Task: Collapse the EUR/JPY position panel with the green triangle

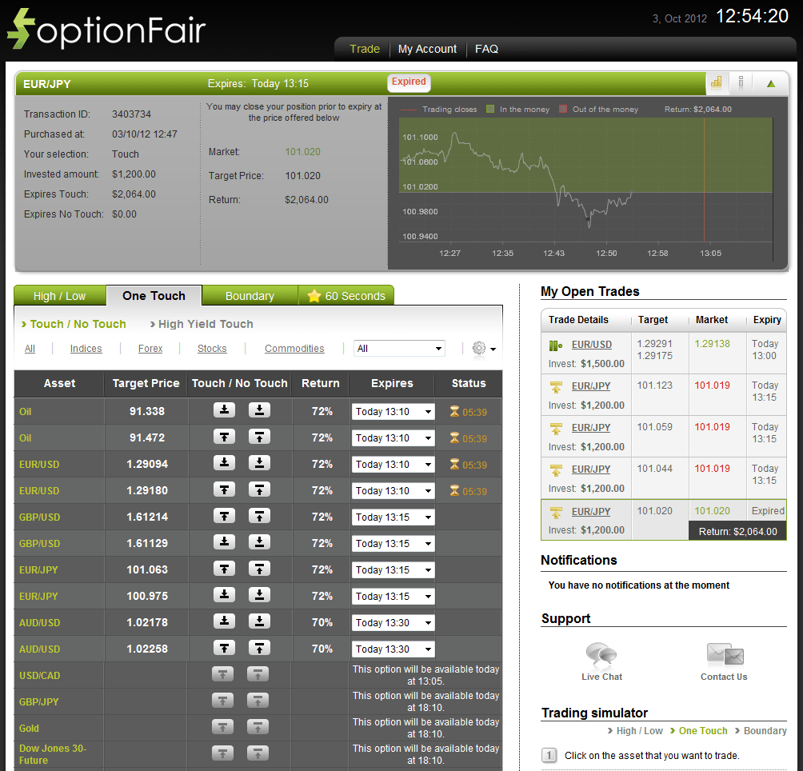Action: click(772, 82)
